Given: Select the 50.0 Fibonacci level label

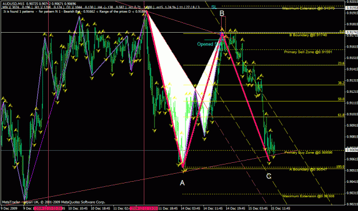Looking at the screenshot, I should click(x=341, y=99).
